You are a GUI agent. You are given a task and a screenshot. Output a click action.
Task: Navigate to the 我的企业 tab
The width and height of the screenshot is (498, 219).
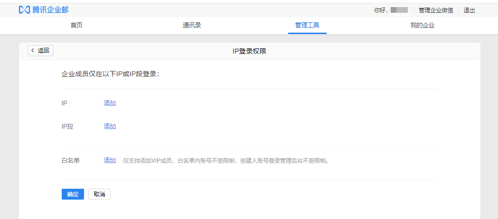pos(423,26)
